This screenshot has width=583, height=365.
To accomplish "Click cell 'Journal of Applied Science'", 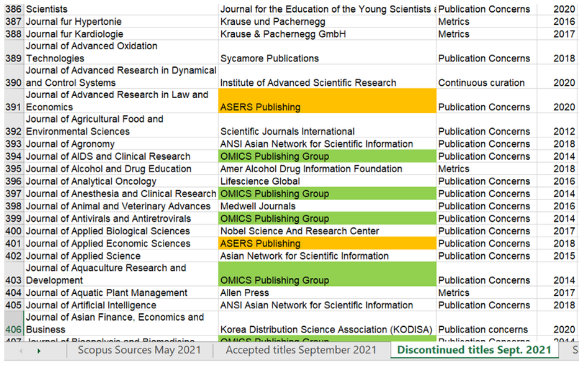I will click(x=121, y=256).
